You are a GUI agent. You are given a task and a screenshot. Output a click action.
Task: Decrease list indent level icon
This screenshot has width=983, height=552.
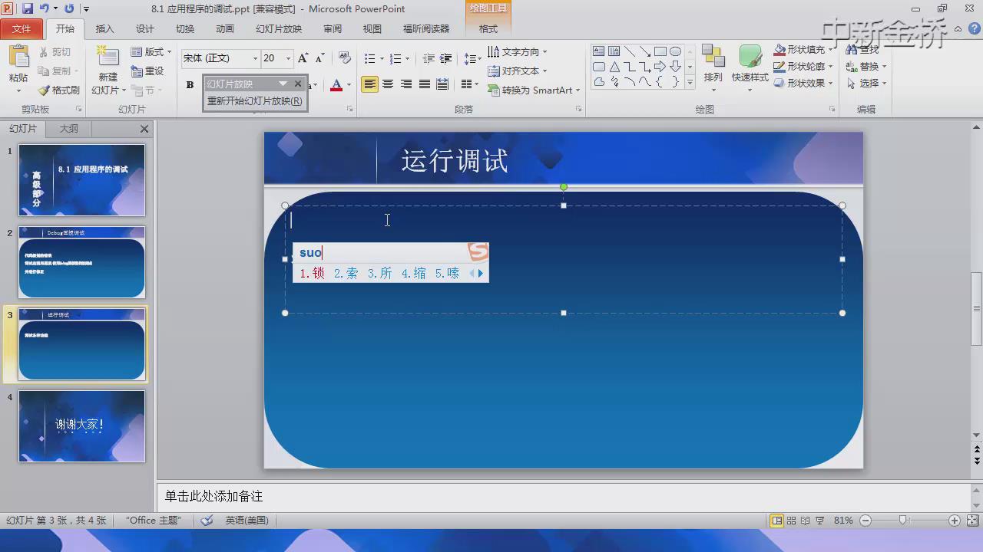(429, 58)
